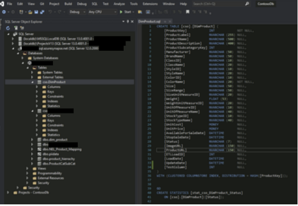Click the New Project toolbar icon
Image resolution: width=298 pixels, height=206 pixels.
21,12
